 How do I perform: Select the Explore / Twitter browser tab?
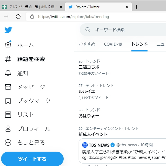pyautogui.click(x=98, y=7)
